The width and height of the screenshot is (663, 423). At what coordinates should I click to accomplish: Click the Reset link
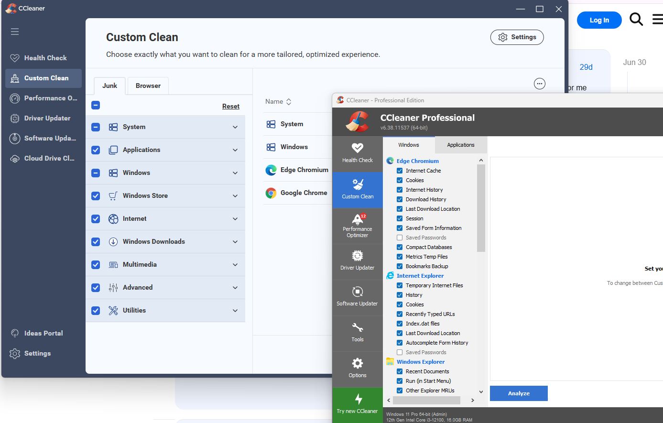coord(231,107)
